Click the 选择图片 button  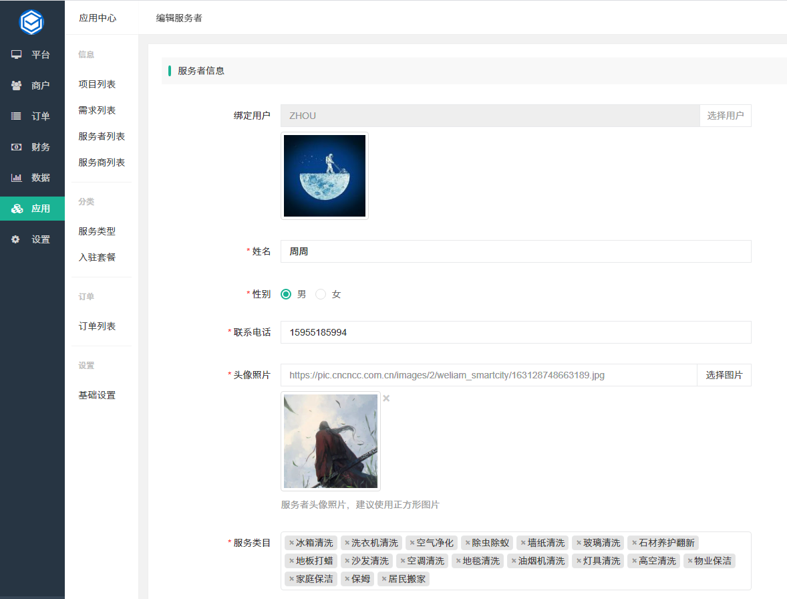tap(724, 375)
